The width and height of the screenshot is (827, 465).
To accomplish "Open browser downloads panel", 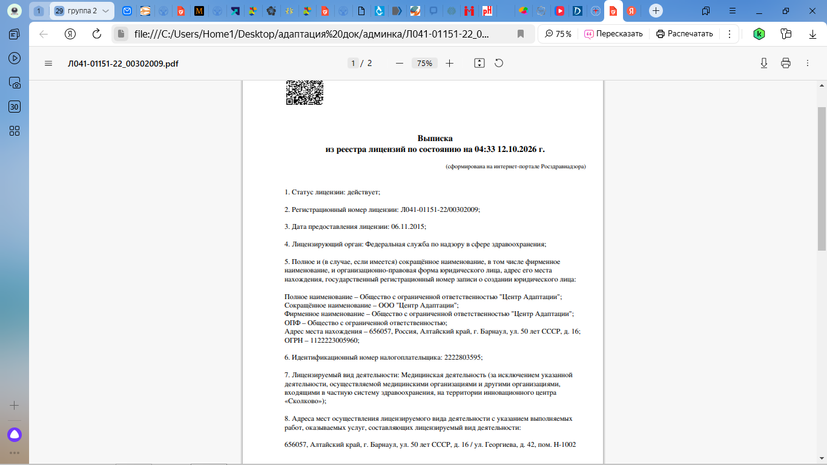I will [x=812, y=34].
